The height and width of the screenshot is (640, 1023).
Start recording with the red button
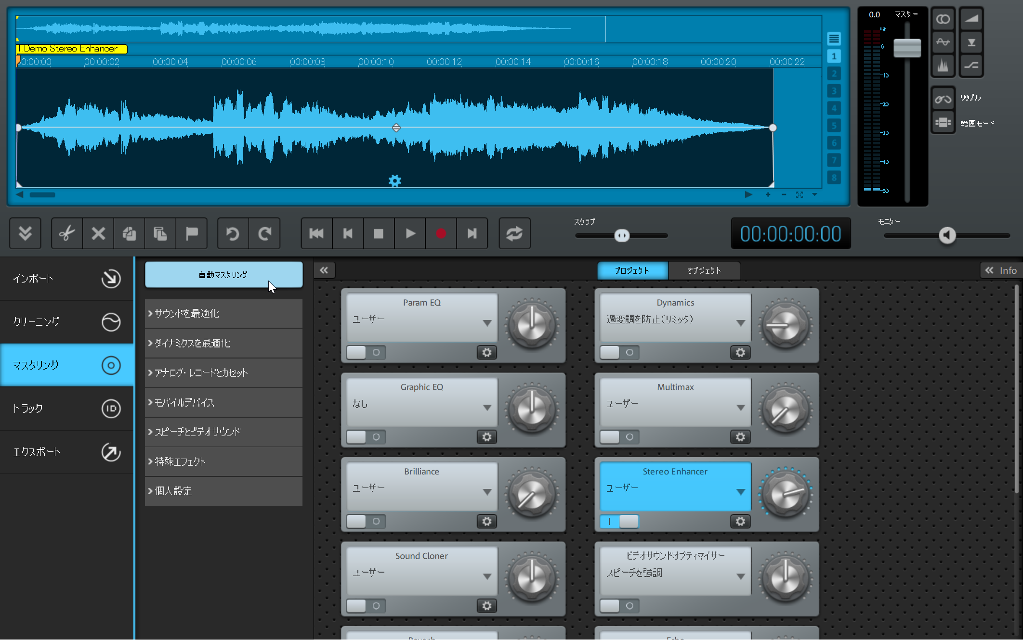click(441, 234)
